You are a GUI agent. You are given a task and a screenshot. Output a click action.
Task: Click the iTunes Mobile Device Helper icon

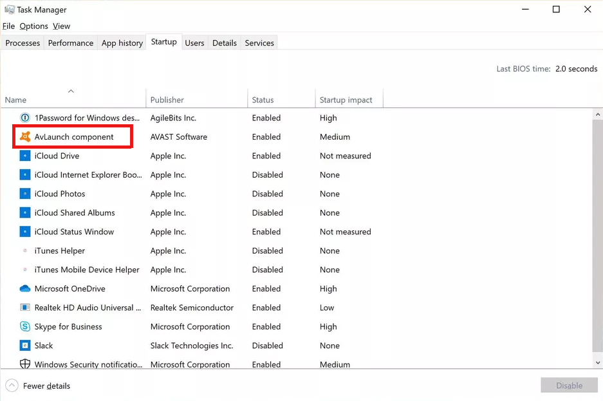[x=25, y=270]
